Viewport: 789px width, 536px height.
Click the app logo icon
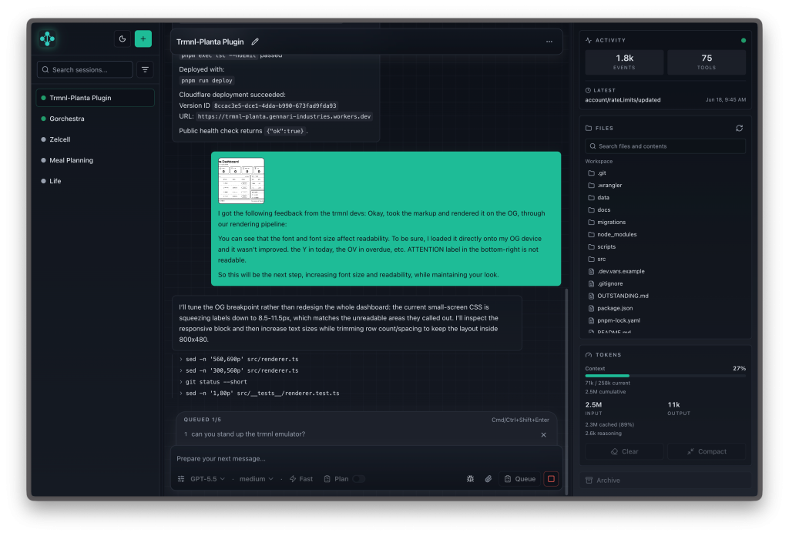[x=47, y=39]
